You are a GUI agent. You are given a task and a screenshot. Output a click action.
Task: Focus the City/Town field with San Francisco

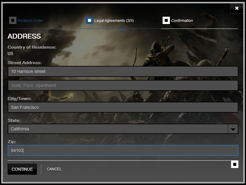pyautogui.click(x=123, y=107)
